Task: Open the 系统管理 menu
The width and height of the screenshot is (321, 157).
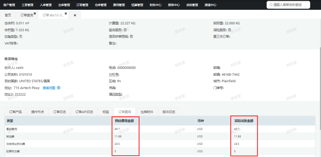Action: 192,5
